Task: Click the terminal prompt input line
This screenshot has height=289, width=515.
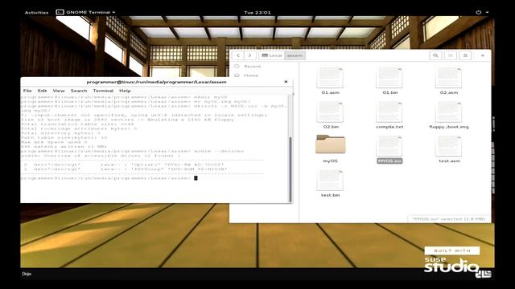Action: pos(109,178)
